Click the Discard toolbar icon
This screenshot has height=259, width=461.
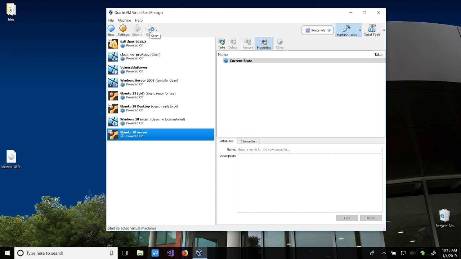pos(137,30)
